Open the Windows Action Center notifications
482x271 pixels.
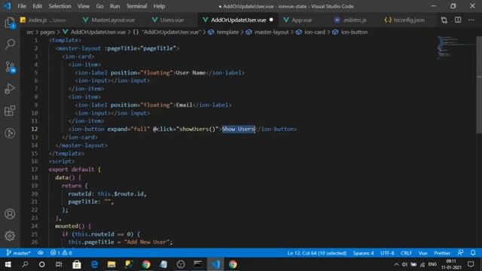pos(471,264)
